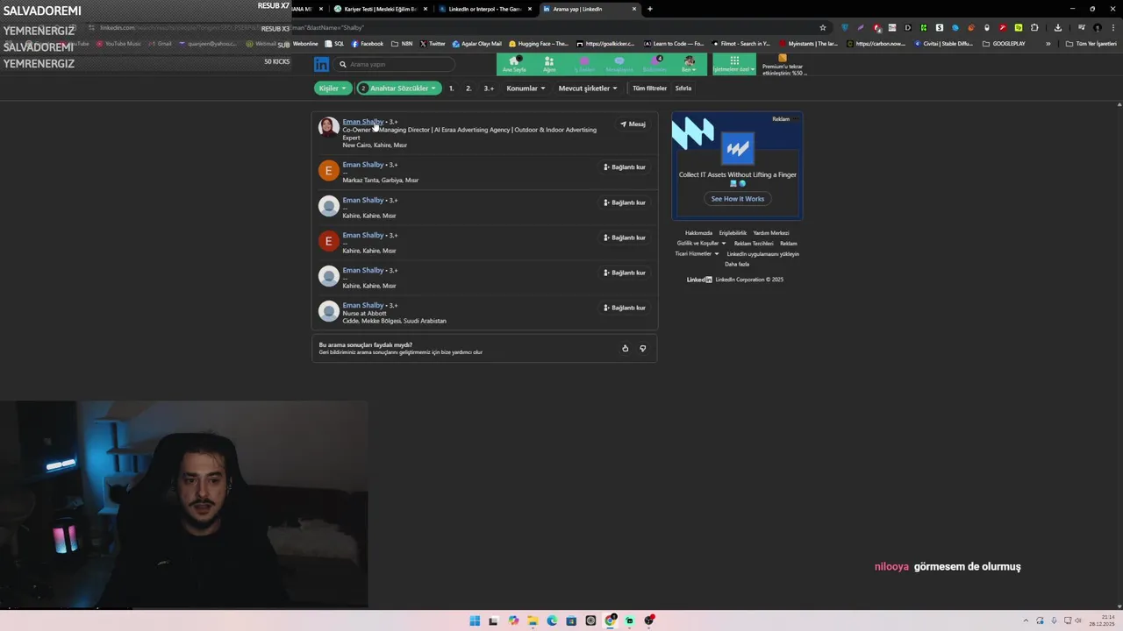
Task: Open the Hakkımızda footer link
Action: [698, 233]
